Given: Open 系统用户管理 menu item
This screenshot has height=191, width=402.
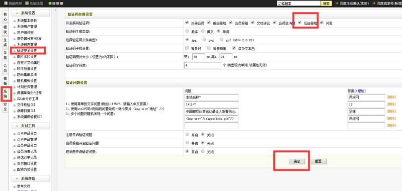Looking at the screenshot, I should pos(27,27).
